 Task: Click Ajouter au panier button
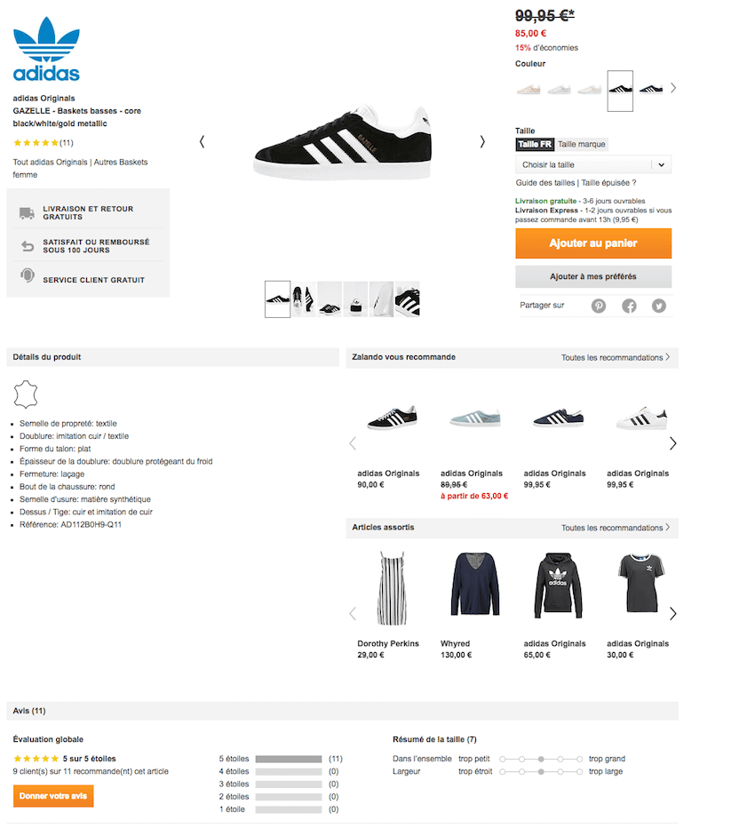point(593,243)
